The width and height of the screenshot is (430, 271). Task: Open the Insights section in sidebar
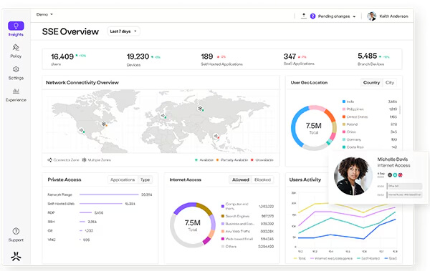[x=16, y=29]
